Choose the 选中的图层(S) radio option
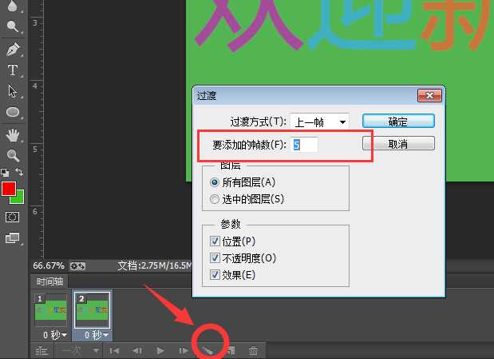The width and height of the screenshot is (494, 359). [213, 198]
